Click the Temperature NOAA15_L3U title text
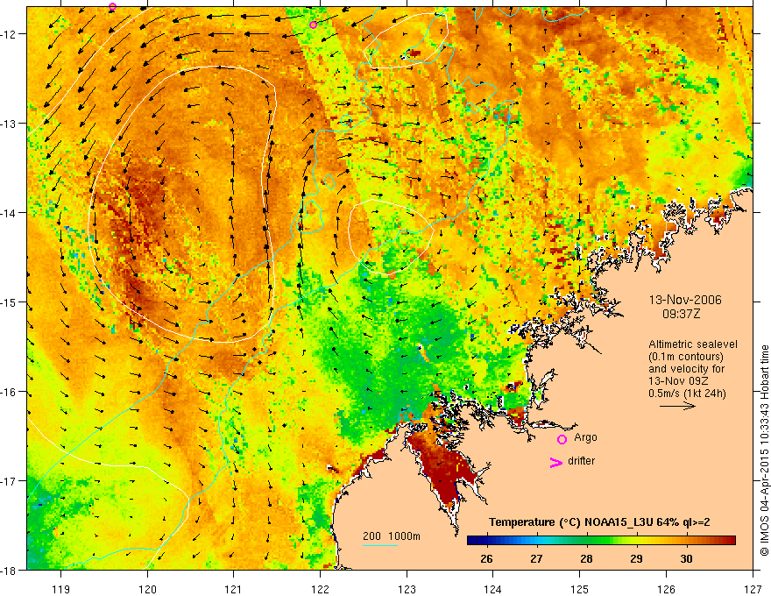 click(599, 522)
